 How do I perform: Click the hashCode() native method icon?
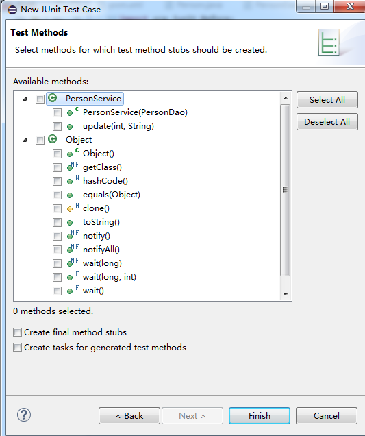(x=73, y=180)
